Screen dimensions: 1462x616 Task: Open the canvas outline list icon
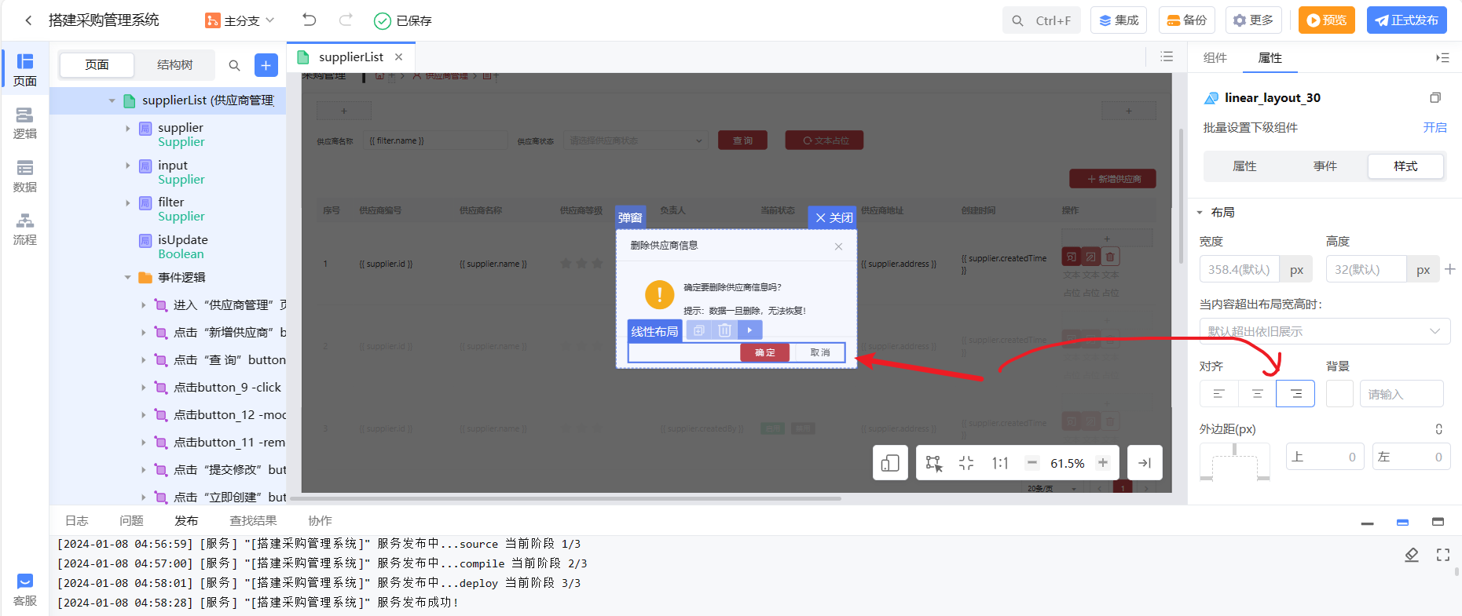[1167, 56]
